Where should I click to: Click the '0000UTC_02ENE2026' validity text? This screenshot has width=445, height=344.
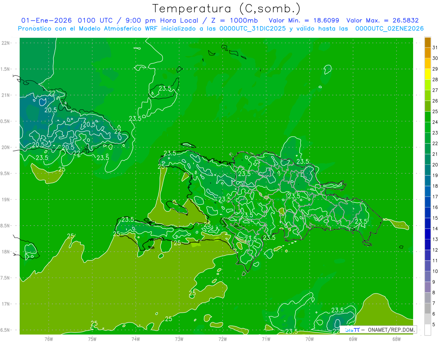point(389,29)
